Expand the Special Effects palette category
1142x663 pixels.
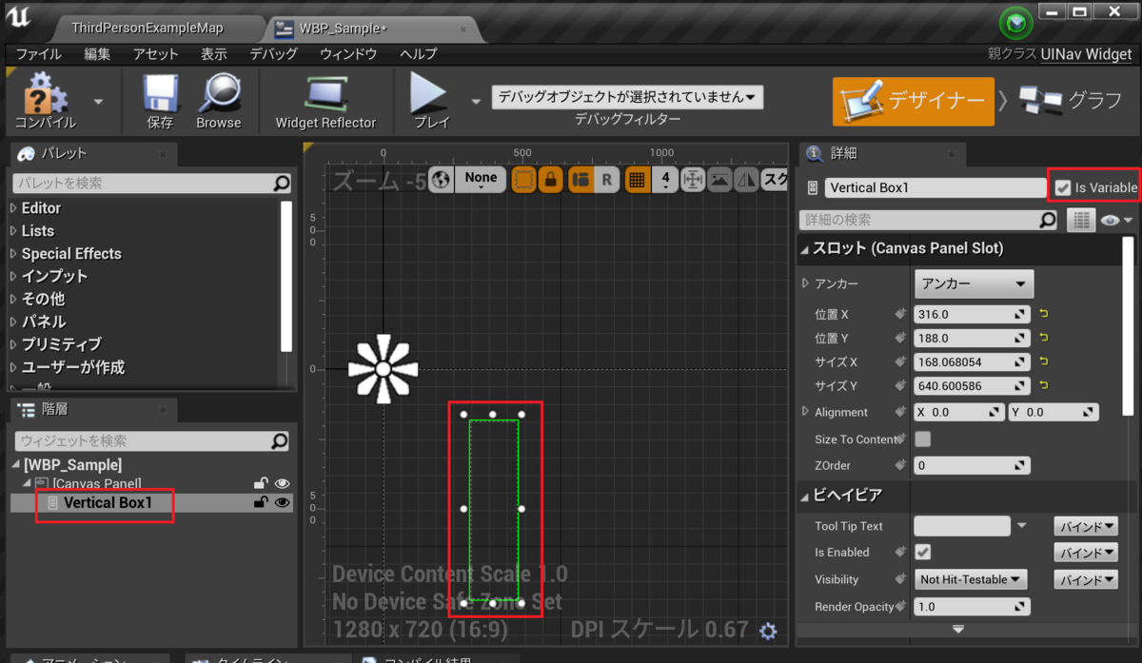click(13, 254)
